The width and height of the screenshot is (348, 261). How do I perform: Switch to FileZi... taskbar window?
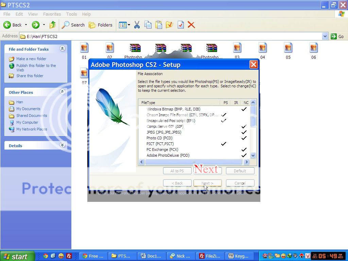[x=210, y=256]
